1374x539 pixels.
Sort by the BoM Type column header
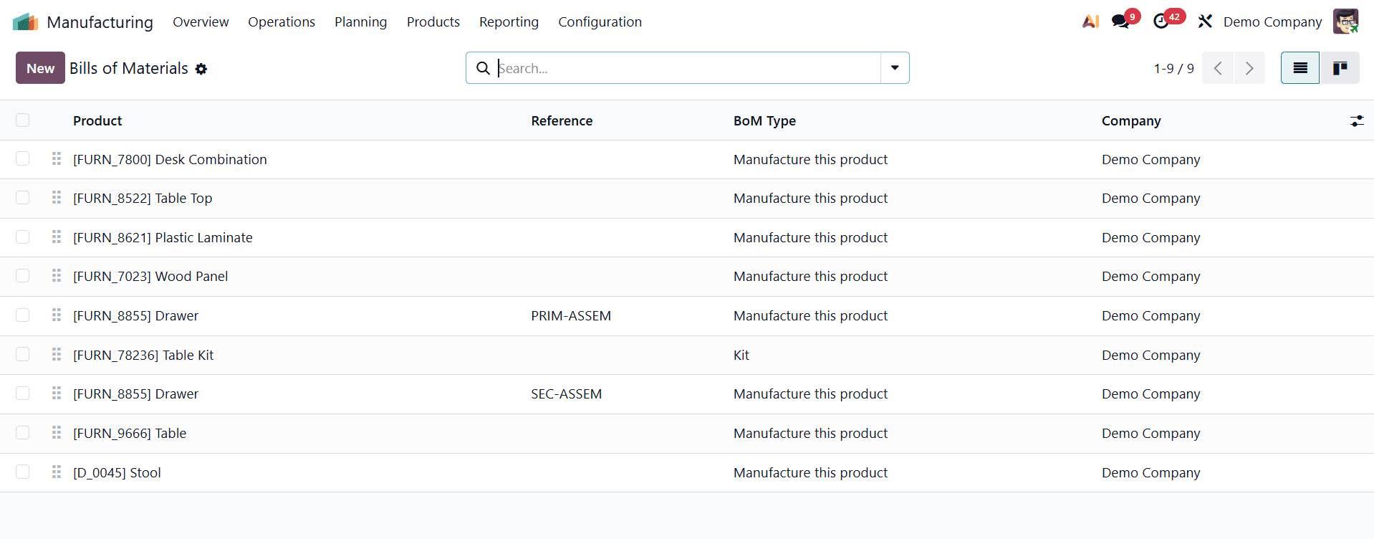(764, 120)
